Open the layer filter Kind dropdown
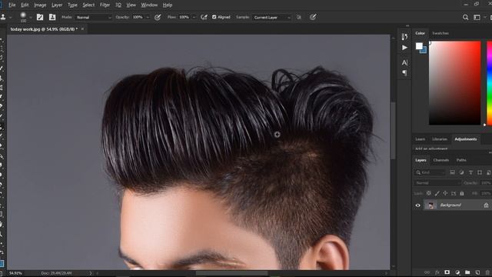Screen dimensions: 492x277 (x=430, y=172)
